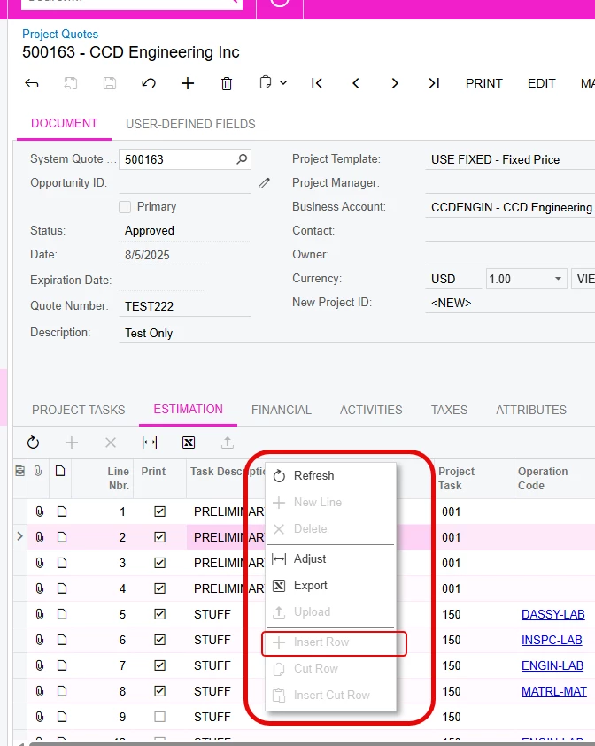Click the Save and Close disk icon
The height and width of the screenshot is (746, 595).
point(71,84)
